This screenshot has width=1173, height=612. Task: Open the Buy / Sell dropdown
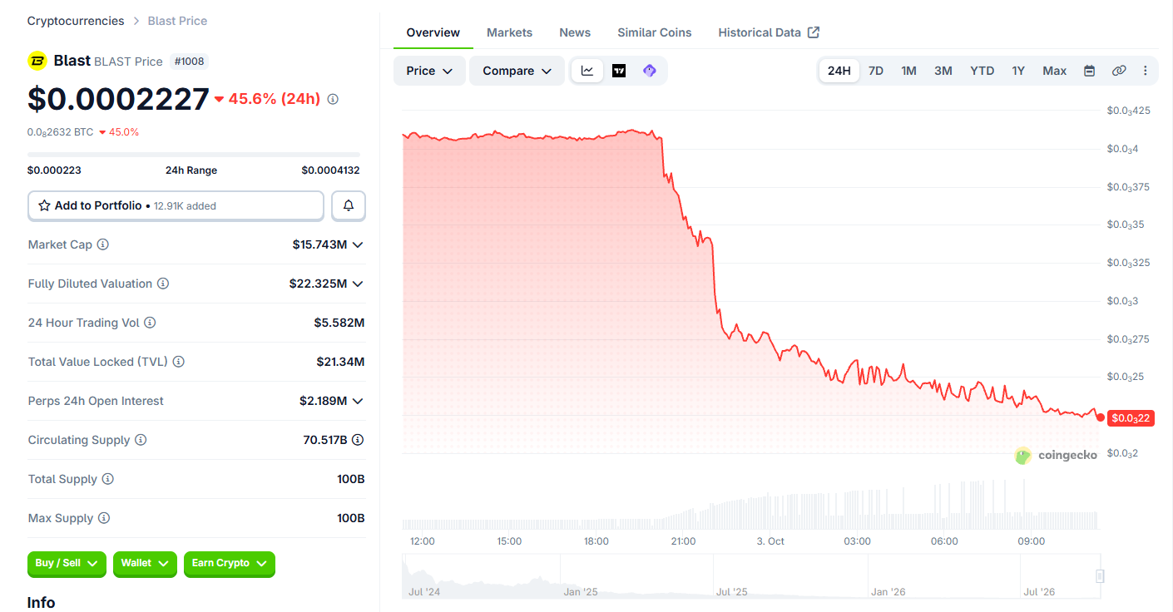tap(67, 564)
